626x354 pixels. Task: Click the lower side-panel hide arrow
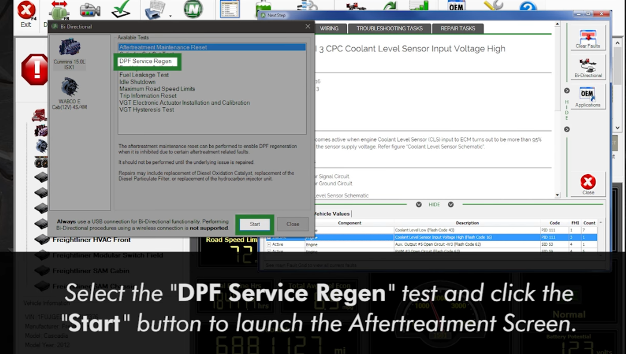(x=567, y=129)
